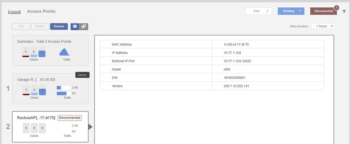The width and height of the screenshot is (351, 144).
Task: Open the Data duration dropdown
Action: (x=322, y=26)
